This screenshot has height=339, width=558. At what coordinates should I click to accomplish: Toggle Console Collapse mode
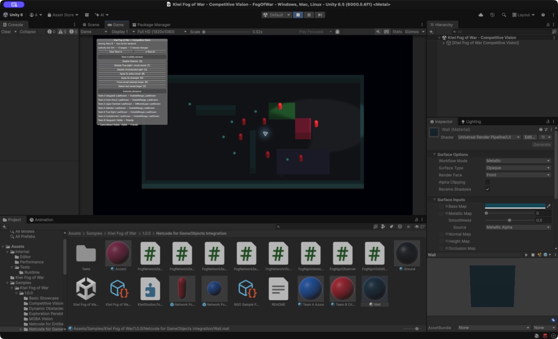click(x=27, y=32)
